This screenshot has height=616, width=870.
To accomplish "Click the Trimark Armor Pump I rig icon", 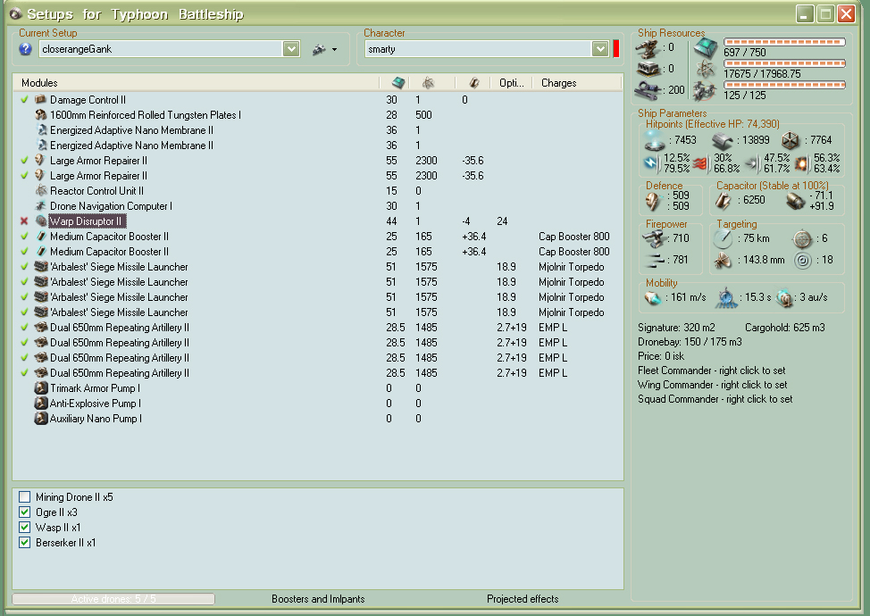I will click(x=40, y=388).
